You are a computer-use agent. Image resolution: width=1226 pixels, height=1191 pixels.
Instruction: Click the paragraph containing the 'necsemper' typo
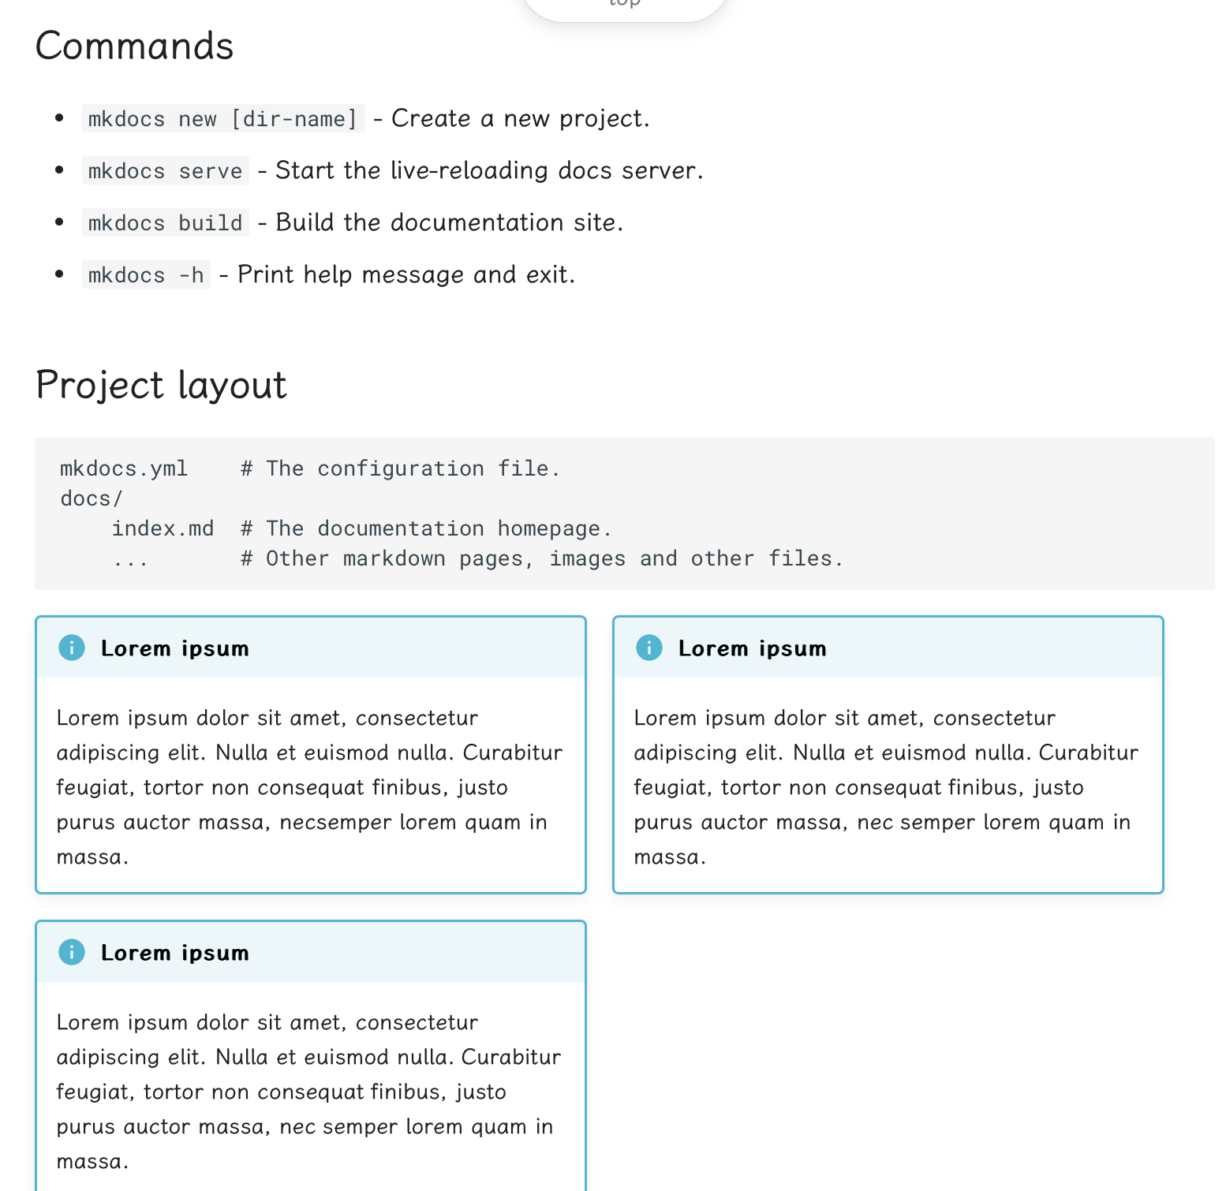[x=309, y=787]
